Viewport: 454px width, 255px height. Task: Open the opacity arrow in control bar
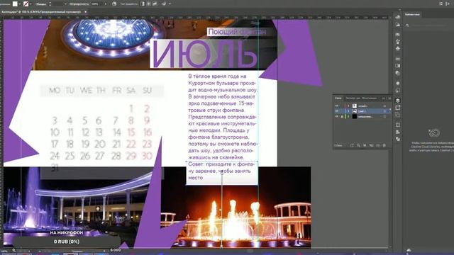(106, 4)
